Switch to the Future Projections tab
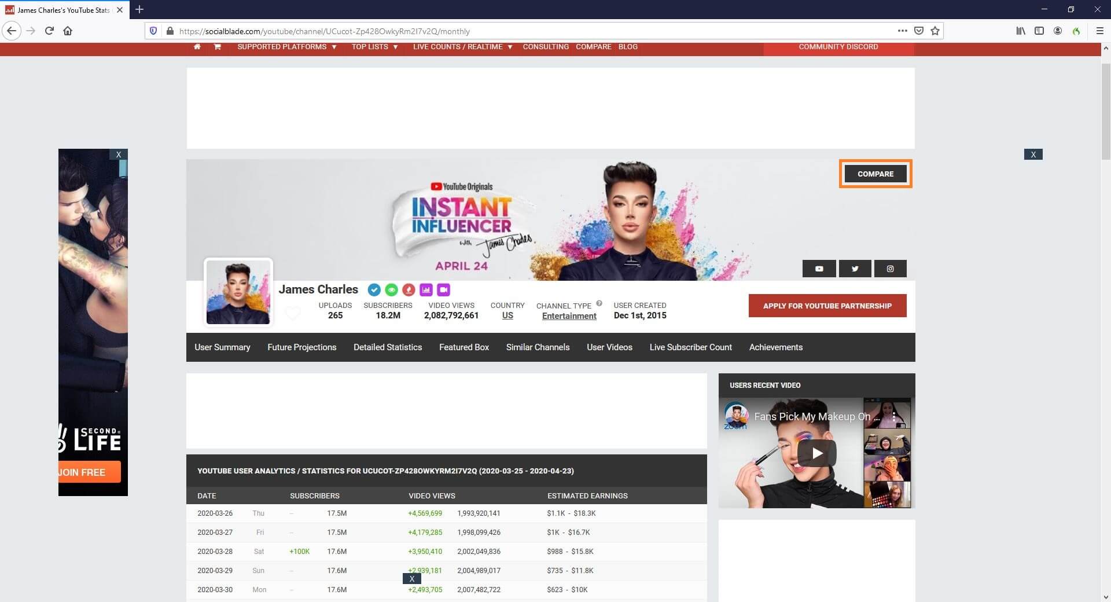The height and width of the screenshot is (602, 1111). point(301,347)
